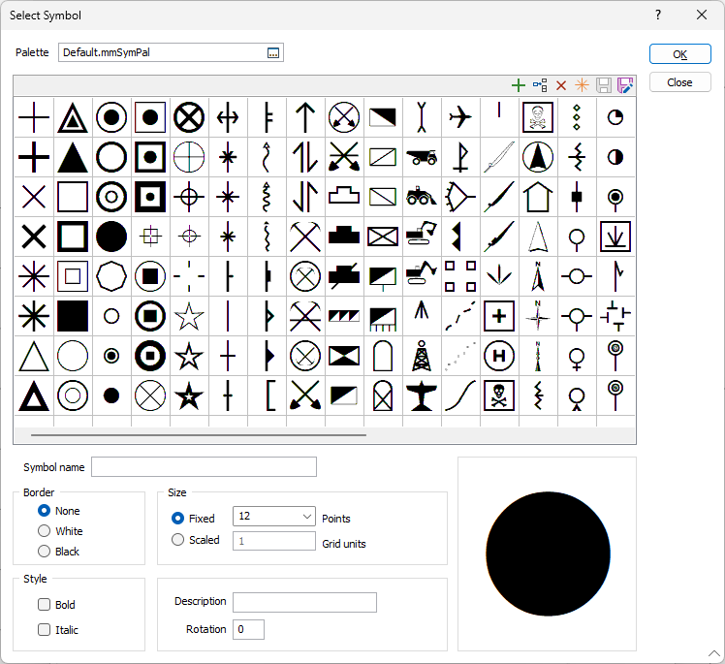Click the horizontal scrollbar of symbol grid
The width and height of the screenshot is (725, 664).
[x=199, y=435]
